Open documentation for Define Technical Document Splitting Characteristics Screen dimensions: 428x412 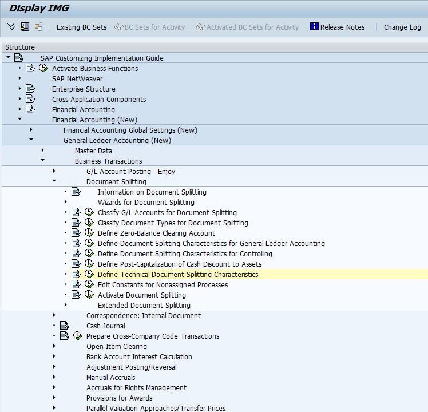tap(76, 274)
